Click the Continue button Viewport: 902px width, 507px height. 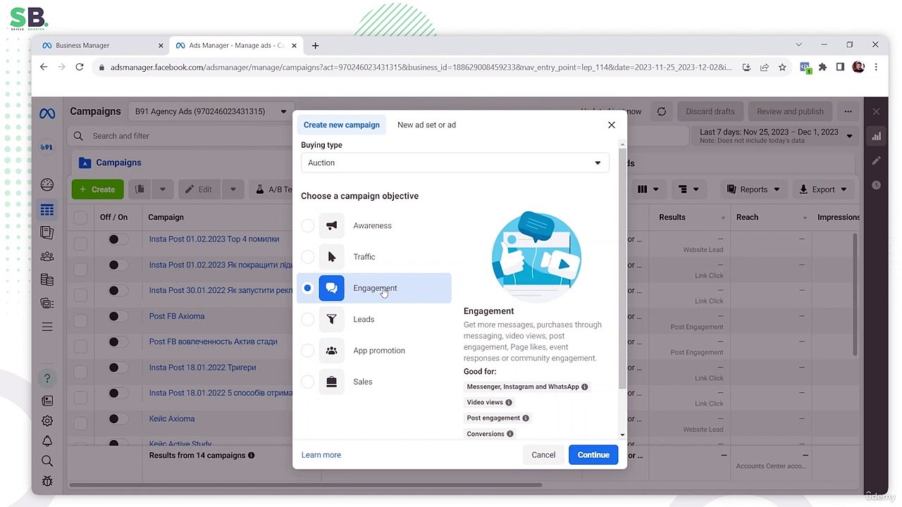593,455
